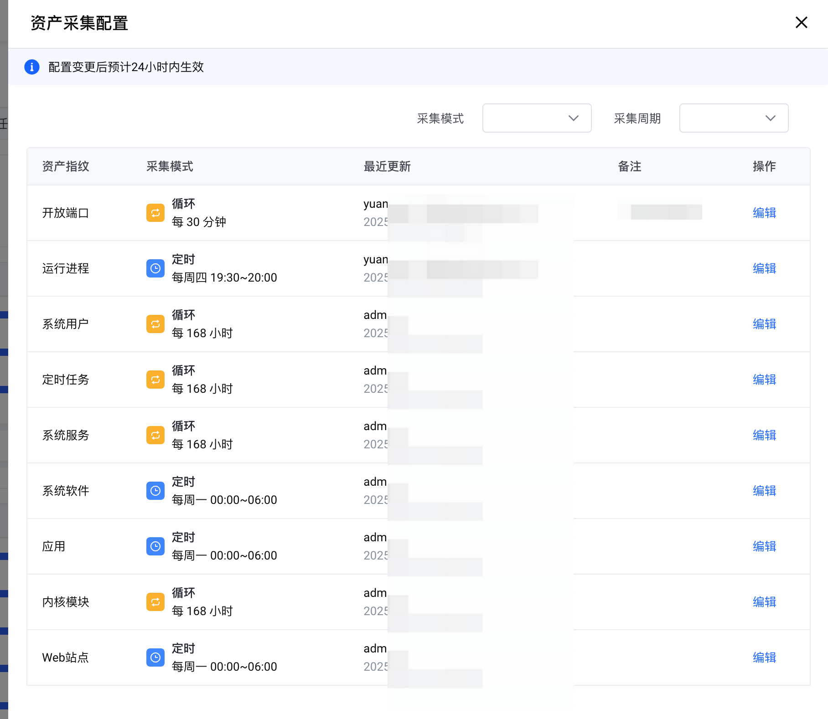Edit the Web站点 collection settings
Viewport: 828px width, 719px height.
[x=764, y=657]
